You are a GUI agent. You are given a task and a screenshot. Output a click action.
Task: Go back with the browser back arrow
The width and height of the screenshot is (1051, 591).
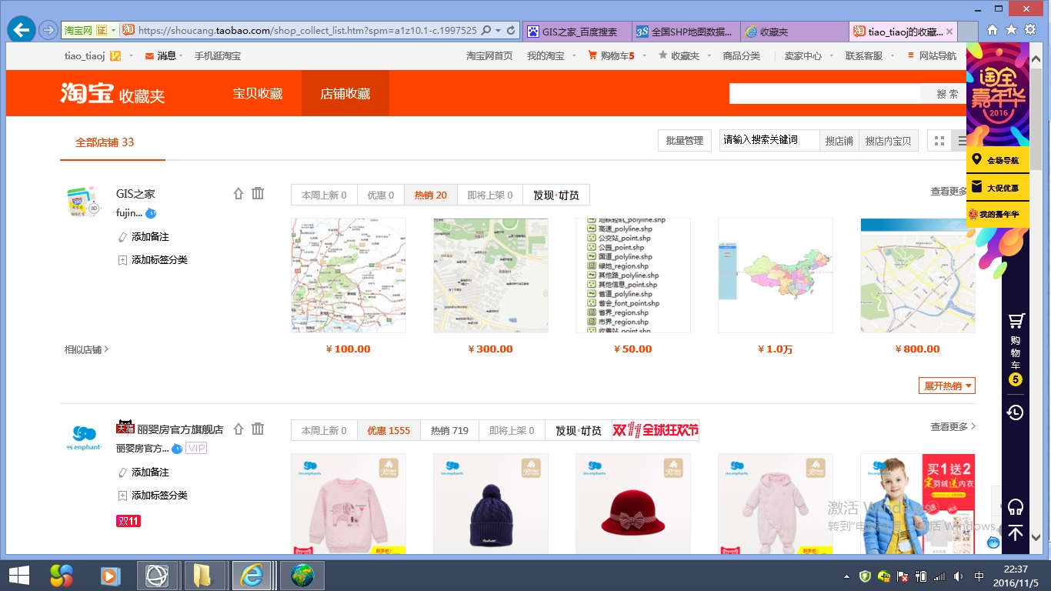tap(22, 30)
